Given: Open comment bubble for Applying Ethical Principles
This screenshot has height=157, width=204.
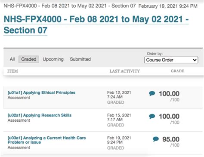Looking at the screenshot, I should [152, 93].
